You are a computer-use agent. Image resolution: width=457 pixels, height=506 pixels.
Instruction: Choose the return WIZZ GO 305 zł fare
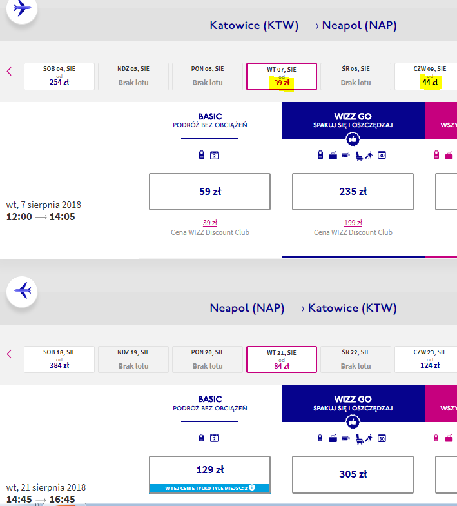[353, 474]
